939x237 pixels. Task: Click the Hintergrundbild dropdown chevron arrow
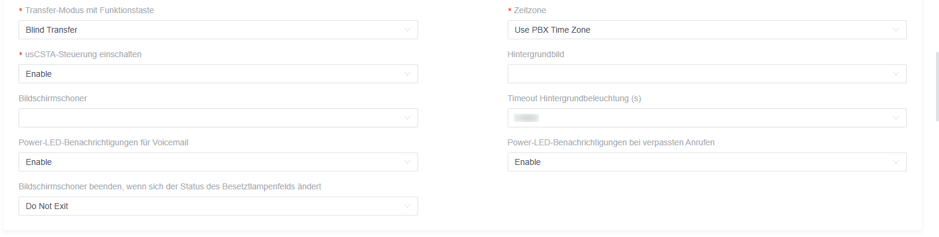click(x=896, y=74)
